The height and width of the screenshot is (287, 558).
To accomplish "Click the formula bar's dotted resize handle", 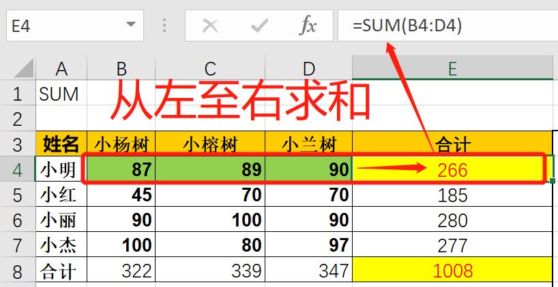I will pos(164,26).
